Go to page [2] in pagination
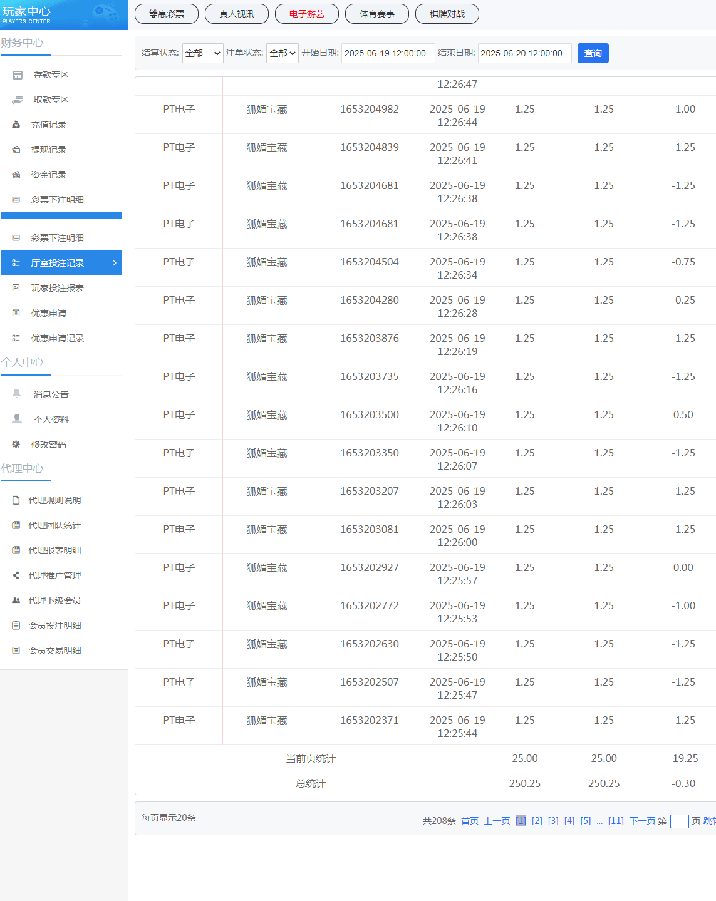 tap(537, 821)
